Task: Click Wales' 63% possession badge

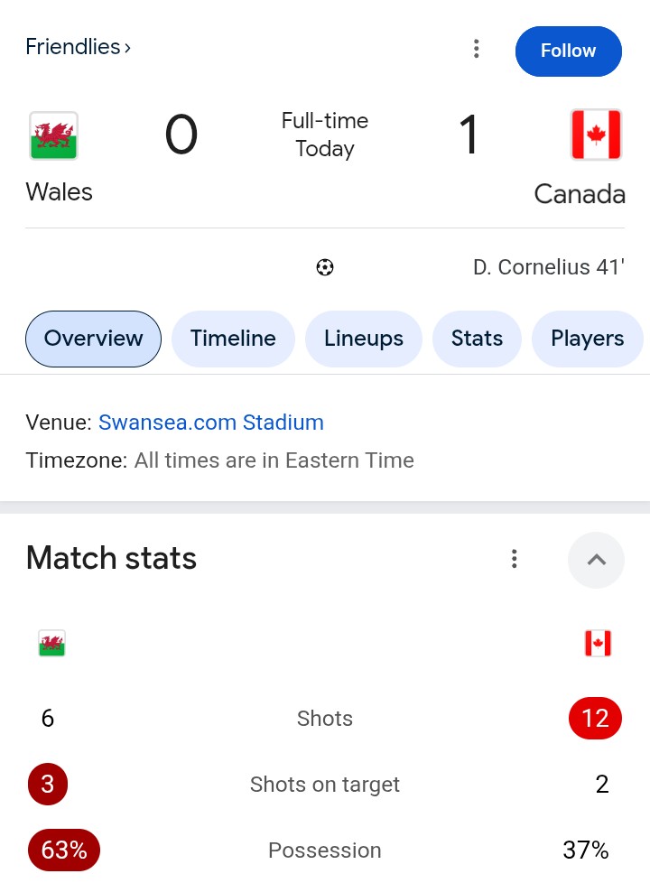Action: coord(64,850)
